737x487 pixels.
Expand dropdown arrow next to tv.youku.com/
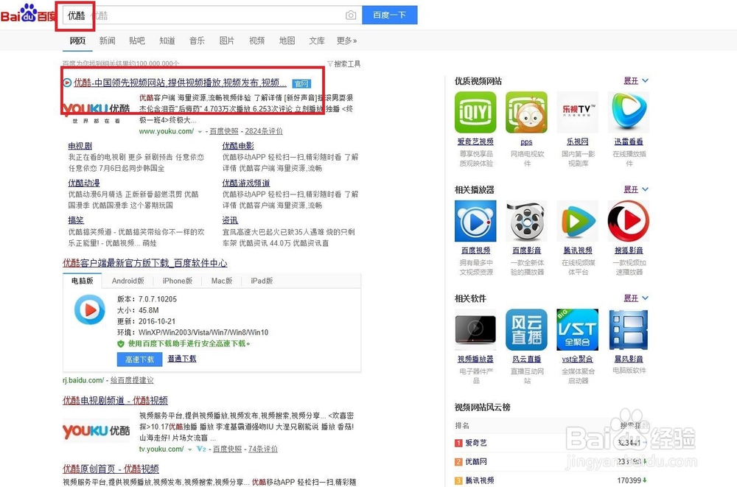(190, 449)
